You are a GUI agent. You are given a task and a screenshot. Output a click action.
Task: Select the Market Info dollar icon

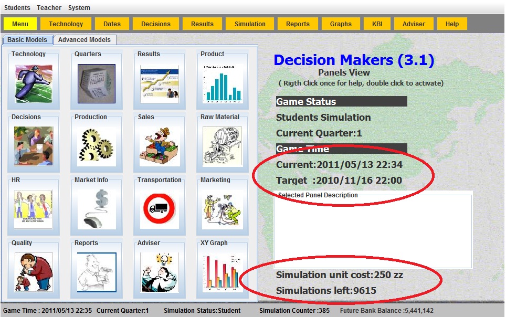(x=97, y=208)
